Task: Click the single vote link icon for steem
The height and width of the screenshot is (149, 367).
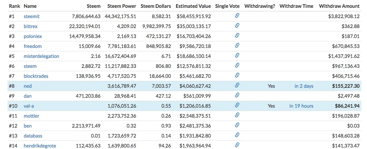Action: (237, 65)
